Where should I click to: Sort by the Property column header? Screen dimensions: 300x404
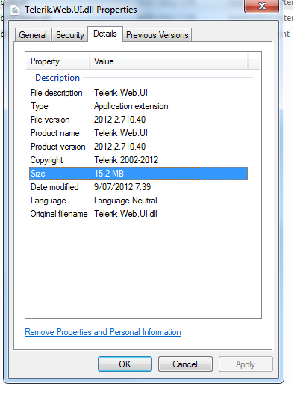57,61
